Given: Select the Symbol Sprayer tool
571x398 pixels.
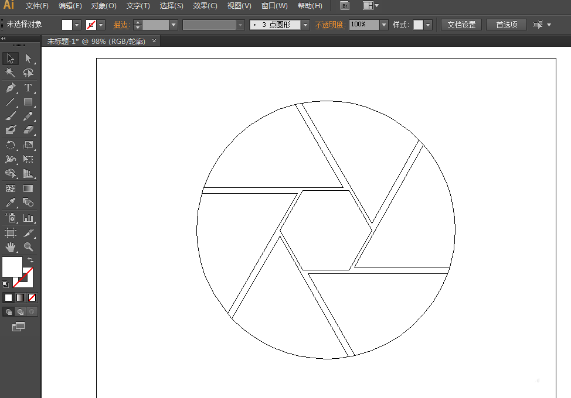Looking at the screenshot, I should [10, 218].
